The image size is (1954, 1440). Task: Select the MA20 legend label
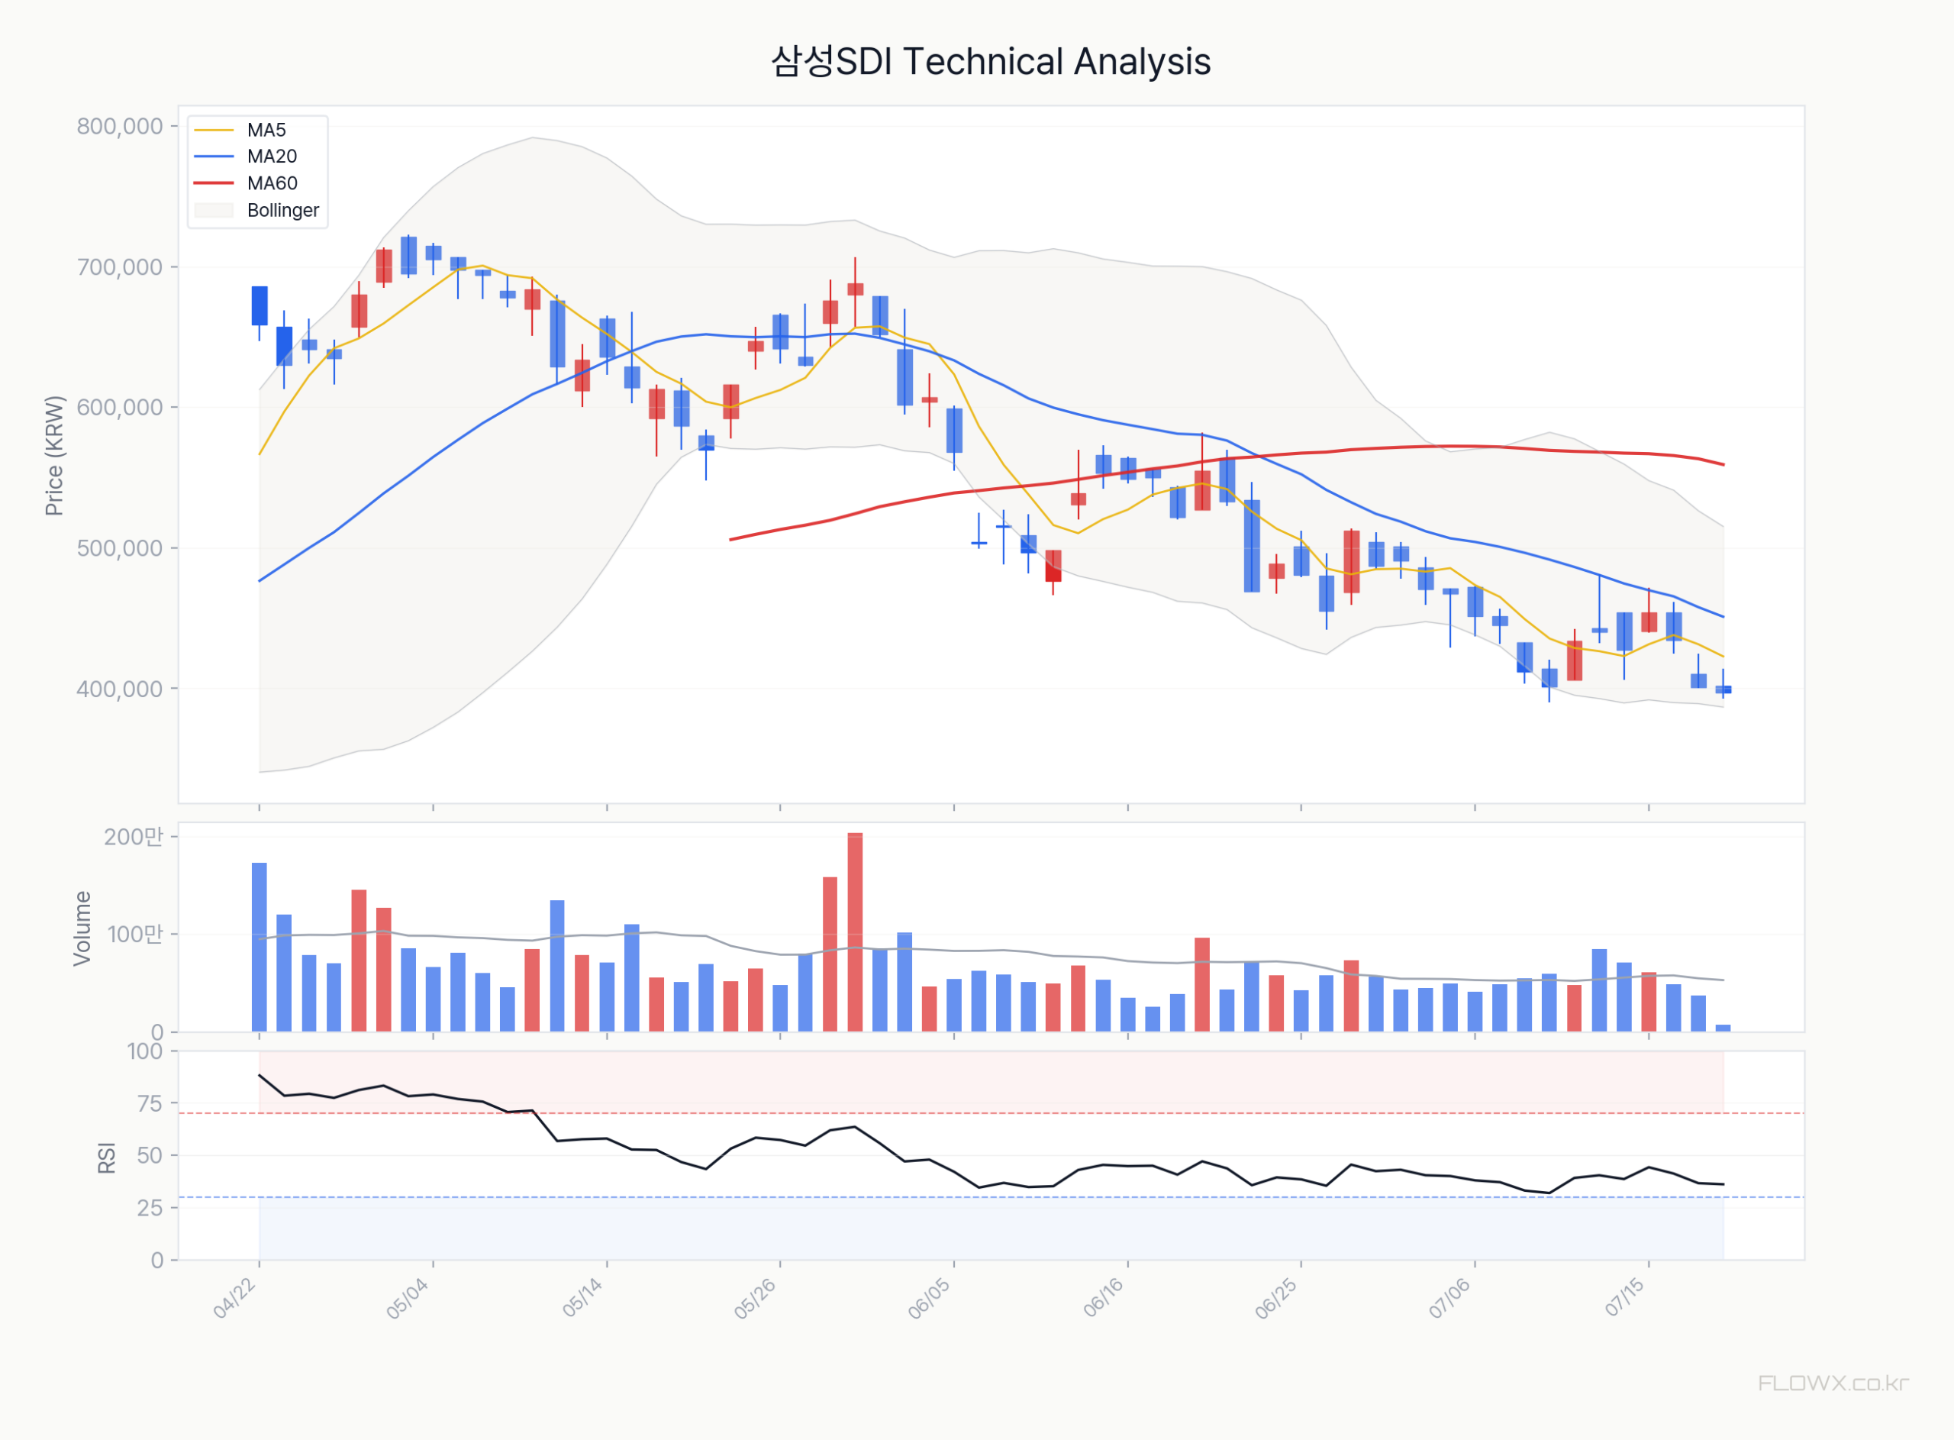272,157
